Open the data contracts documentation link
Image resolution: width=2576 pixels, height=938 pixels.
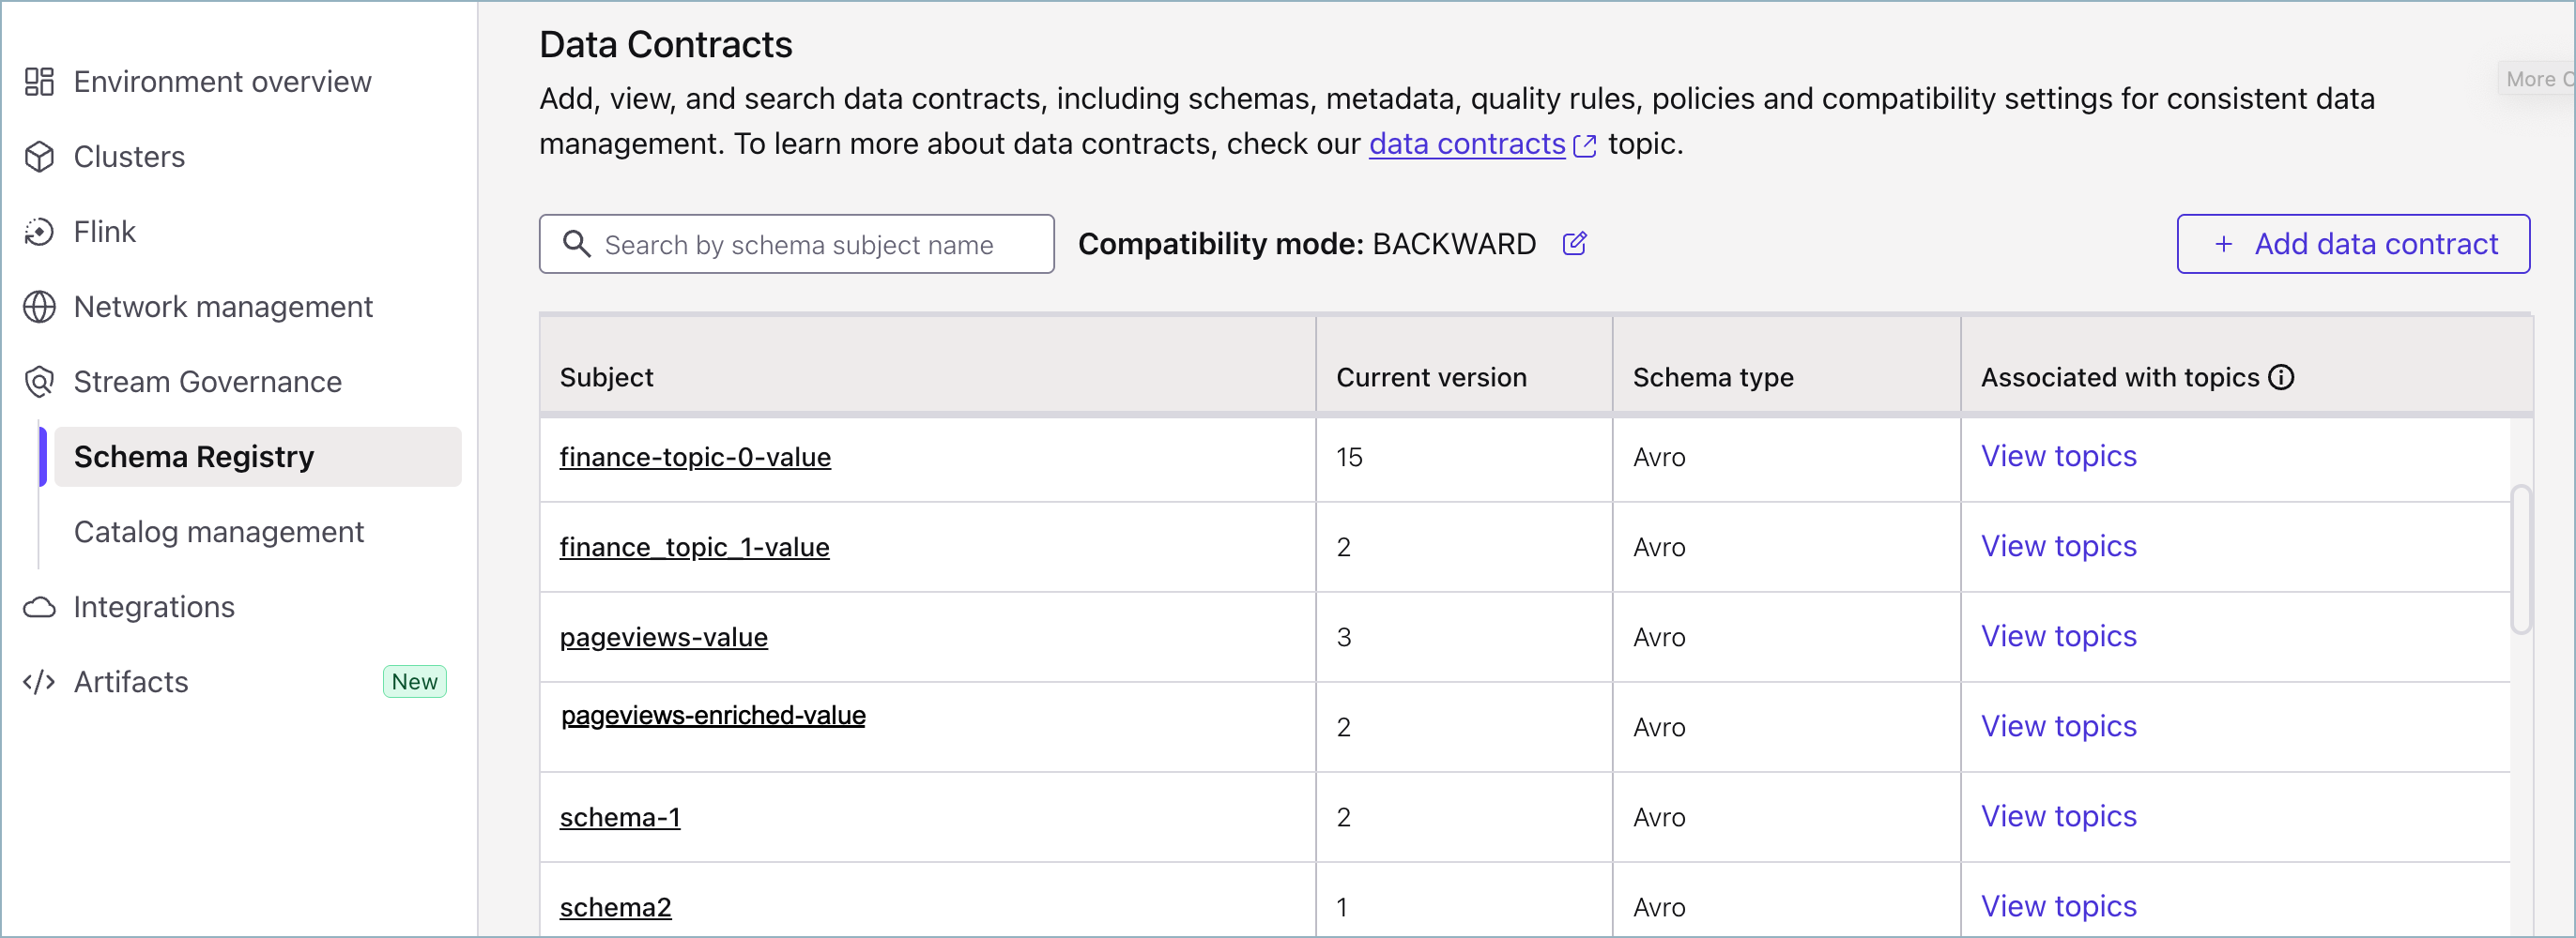(x=1466, y=144)
